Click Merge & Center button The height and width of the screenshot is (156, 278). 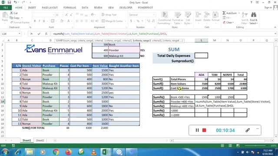[113, 21]
